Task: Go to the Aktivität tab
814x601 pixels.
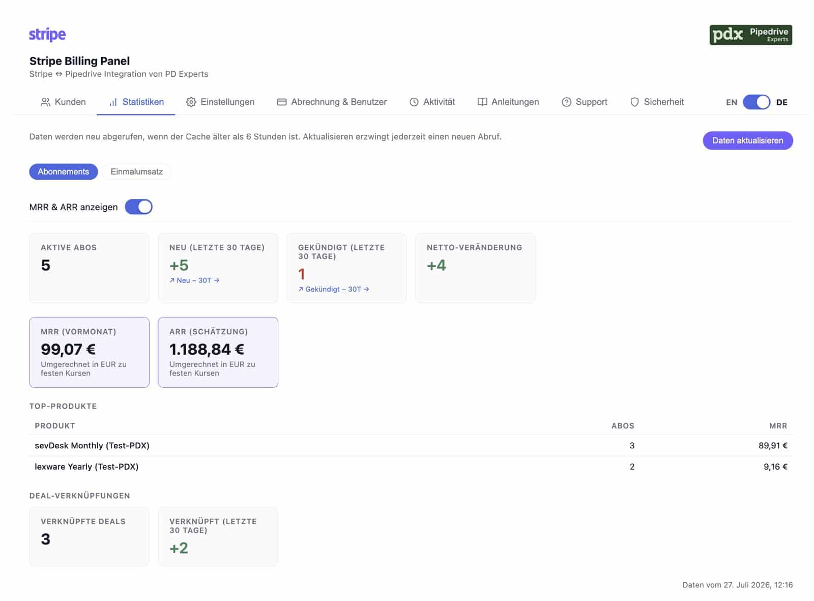Action: (x=432, y=102)
